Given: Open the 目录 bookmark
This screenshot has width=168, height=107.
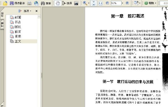Looking at the screenshot, I should [18, 37].
